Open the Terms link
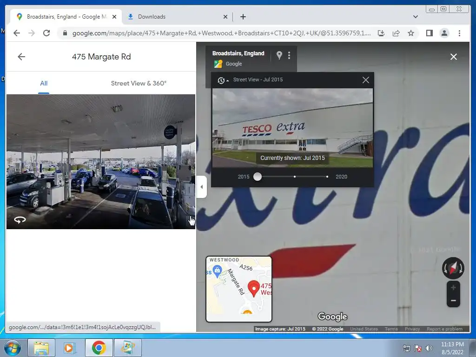This screenshot has height=357, width=476. [391, 329]
